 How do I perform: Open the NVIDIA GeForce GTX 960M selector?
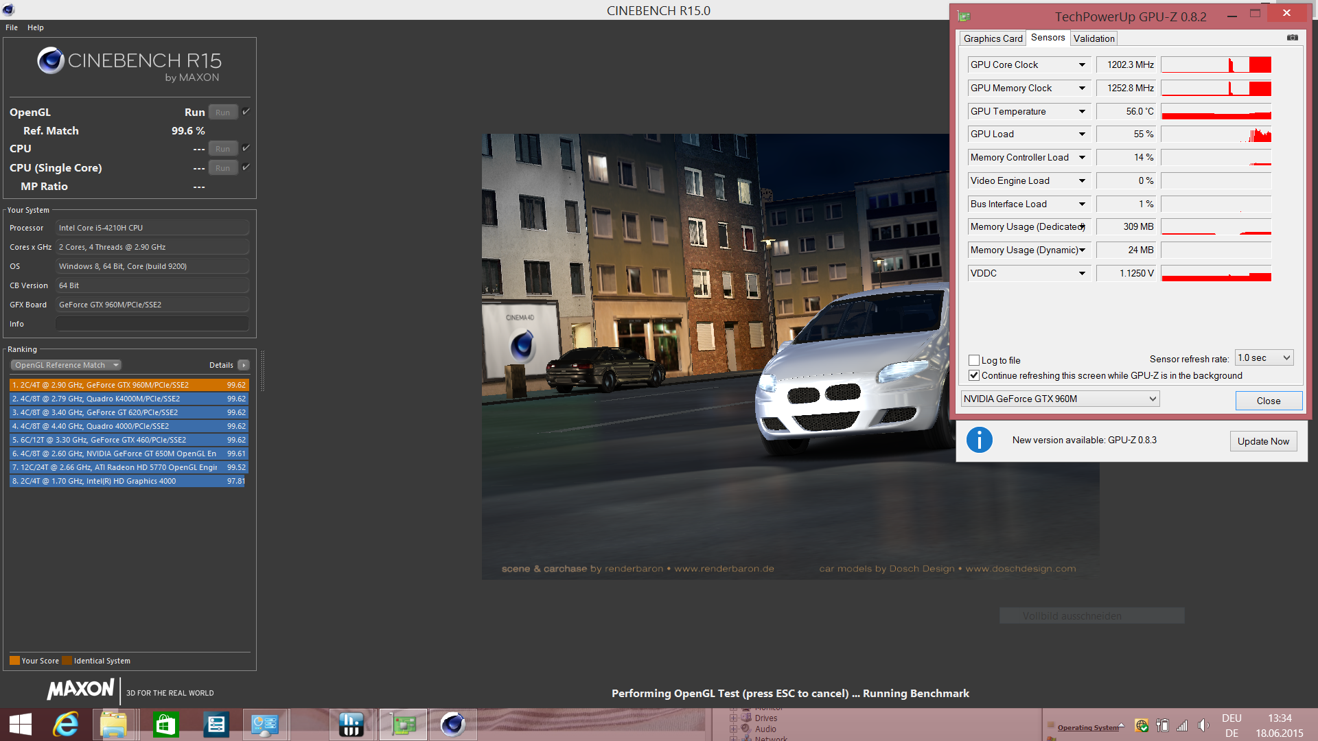[1060, 399]
